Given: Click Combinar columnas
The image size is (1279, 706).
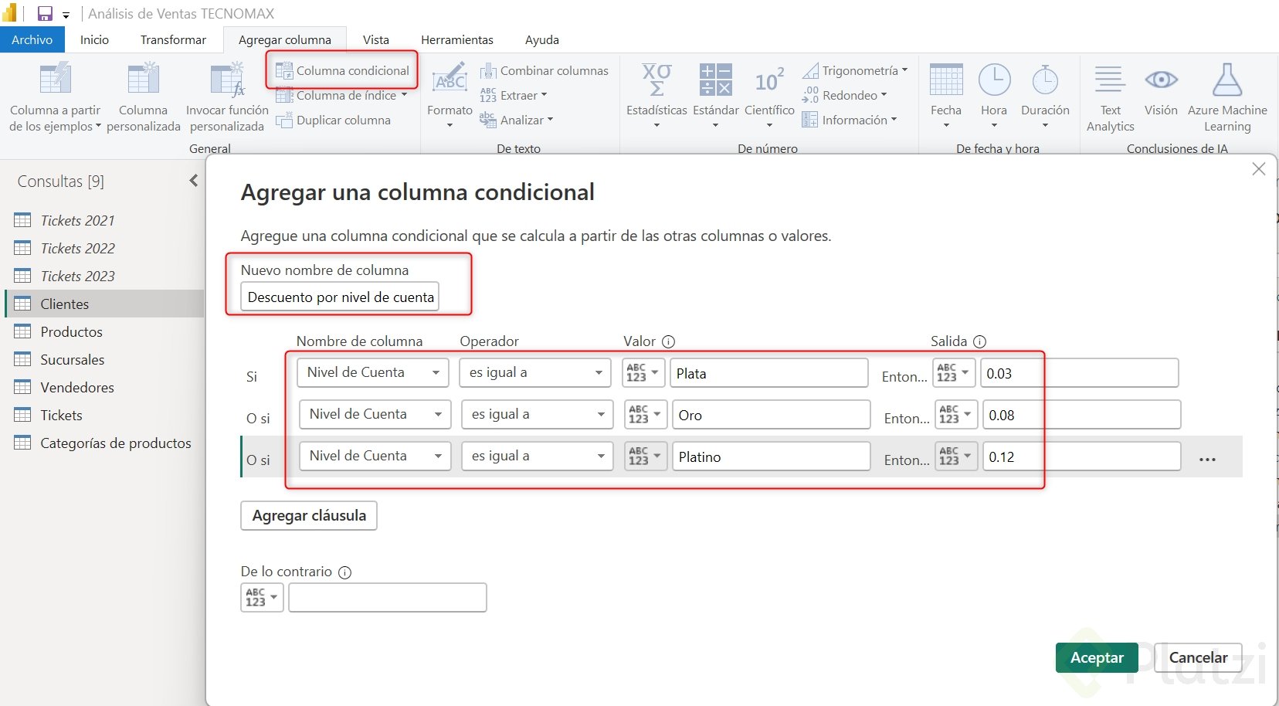Looking at the screenshot, I should point(544,70).
